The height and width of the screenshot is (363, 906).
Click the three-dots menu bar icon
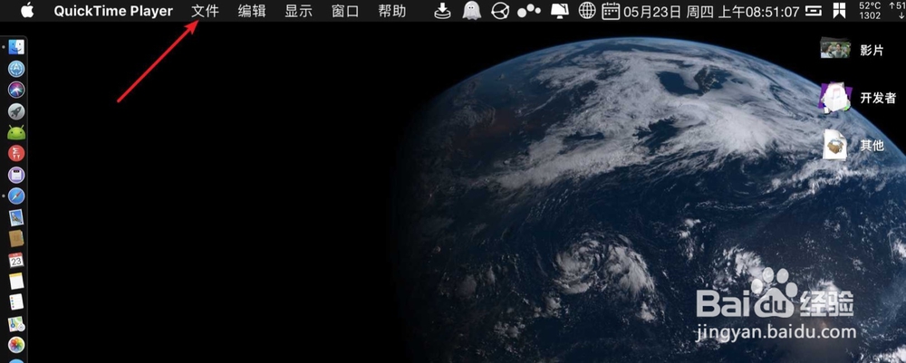pos(529,10)
